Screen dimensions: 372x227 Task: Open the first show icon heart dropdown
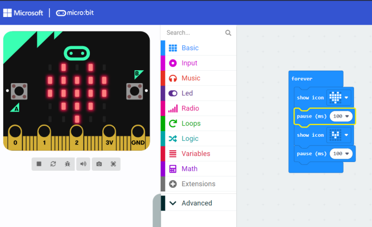tap(338, 98)
